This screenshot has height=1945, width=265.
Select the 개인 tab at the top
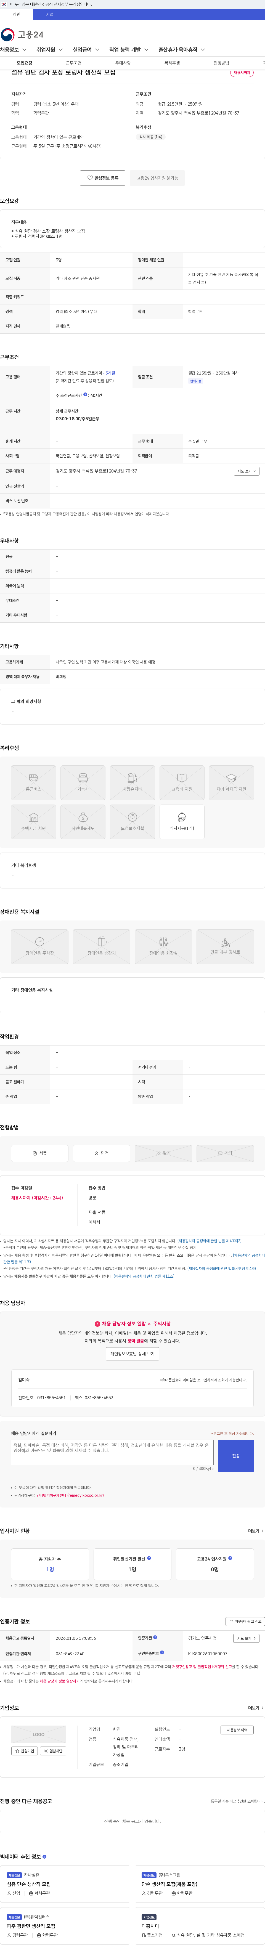click(17, 14)
